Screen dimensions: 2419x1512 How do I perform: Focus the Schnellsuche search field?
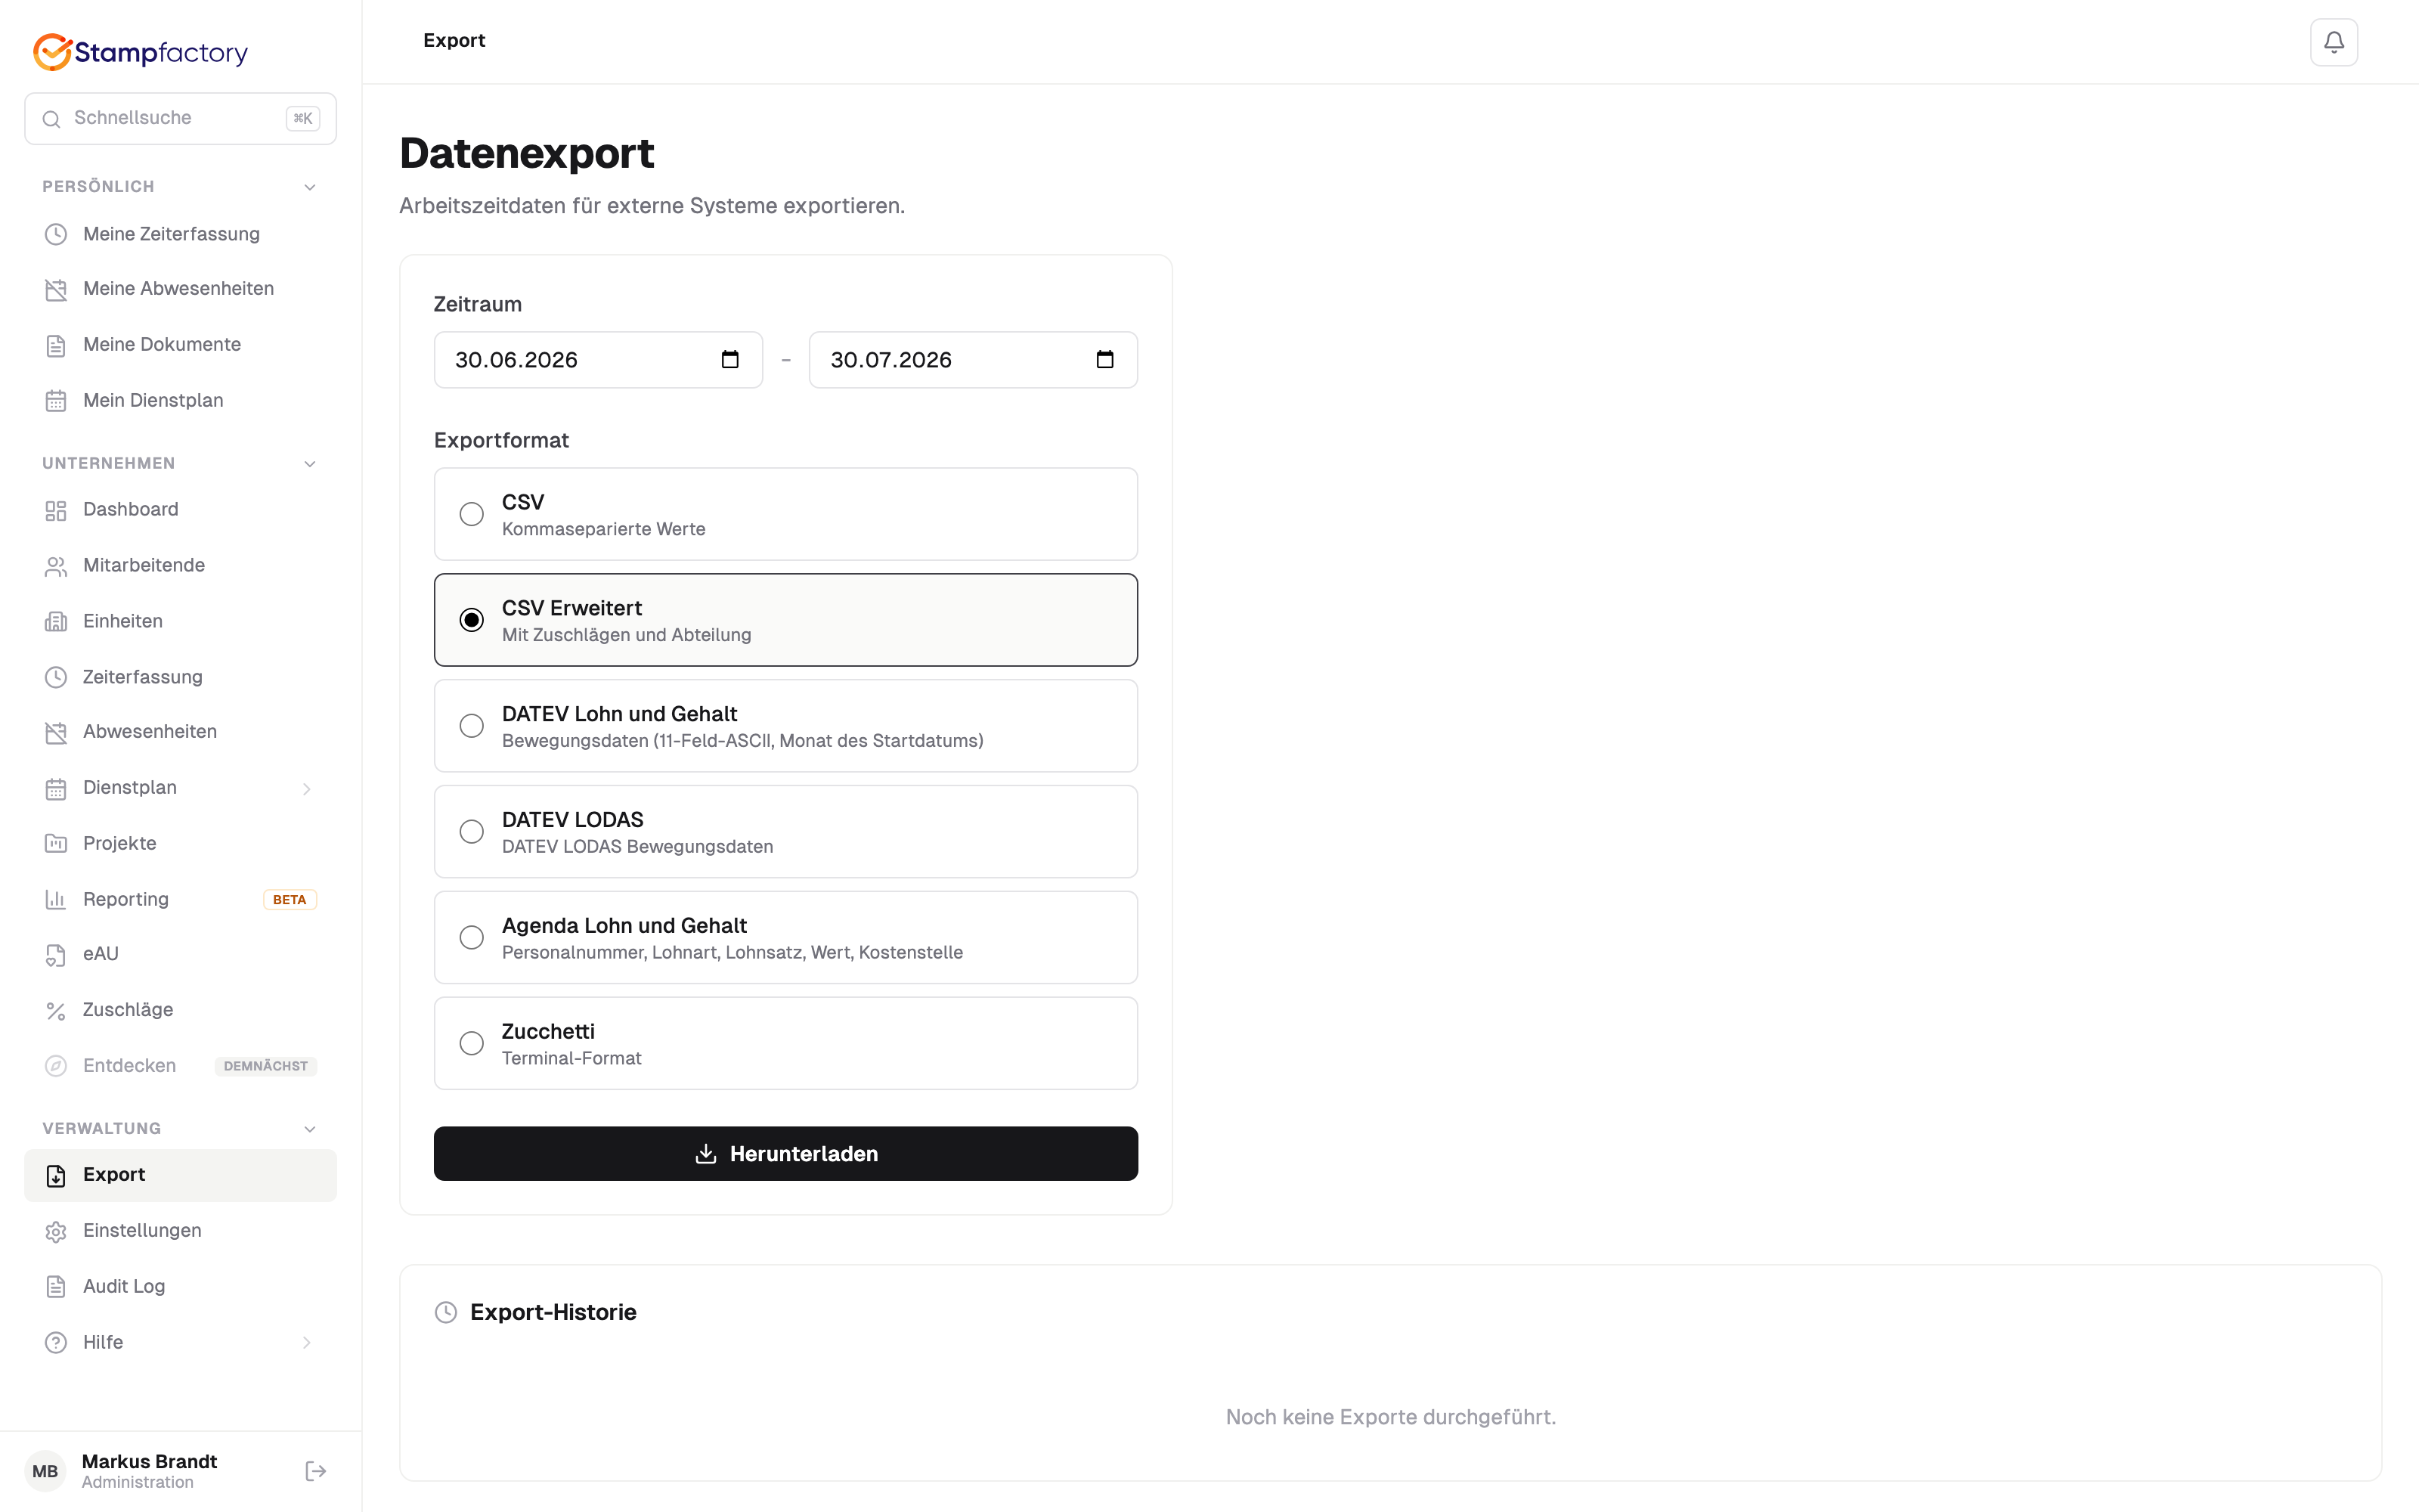(x=180, y=118)
